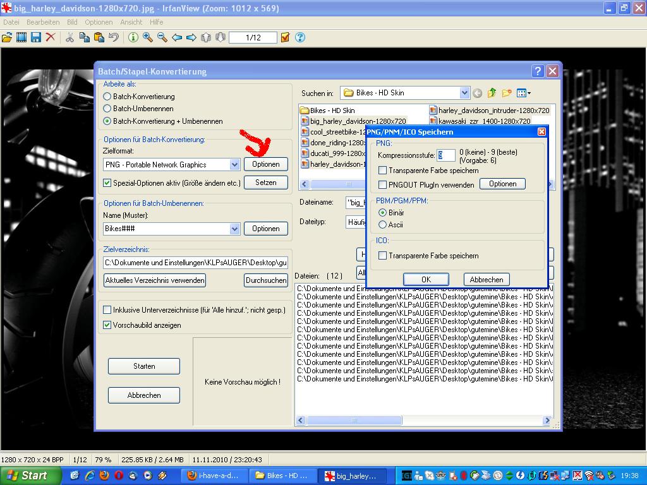Screen dimensions: 647x485
Task: Click the Undo arrow toolbar icon
Action: 114,37
